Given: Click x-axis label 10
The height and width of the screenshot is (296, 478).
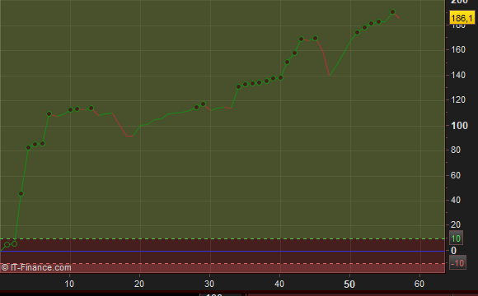Looking at the screenshot, I should pyautogui.click(x=69, y=284).
